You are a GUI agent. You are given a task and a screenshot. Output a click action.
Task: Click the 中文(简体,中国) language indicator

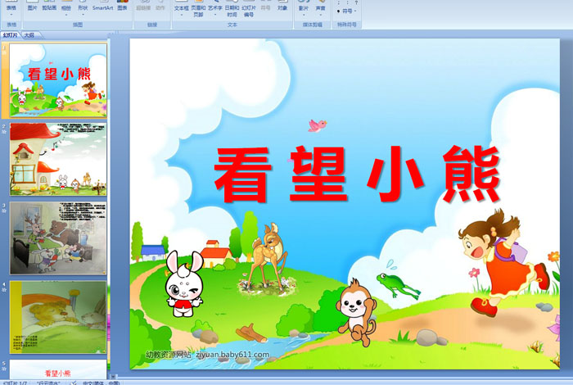[x=102, y=383]
